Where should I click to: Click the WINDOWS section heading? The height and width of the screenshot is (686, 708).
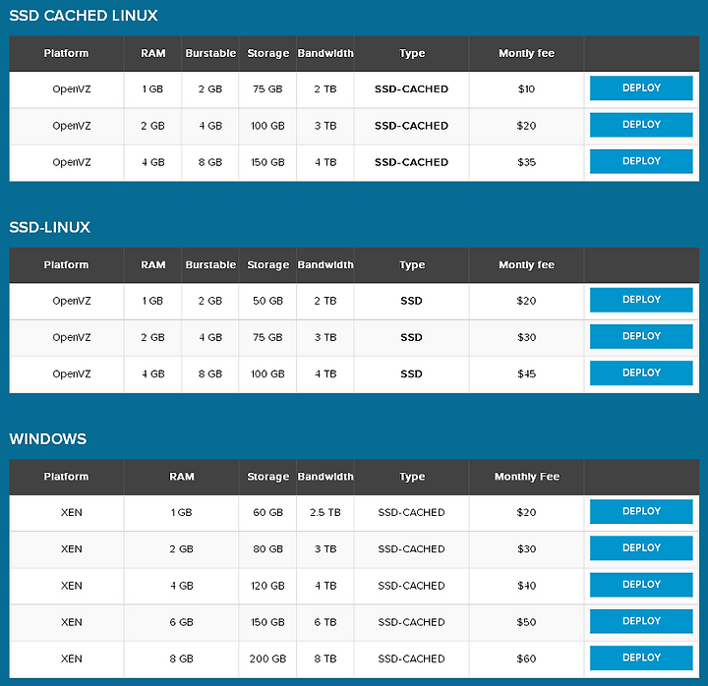[x=48, y=439]
